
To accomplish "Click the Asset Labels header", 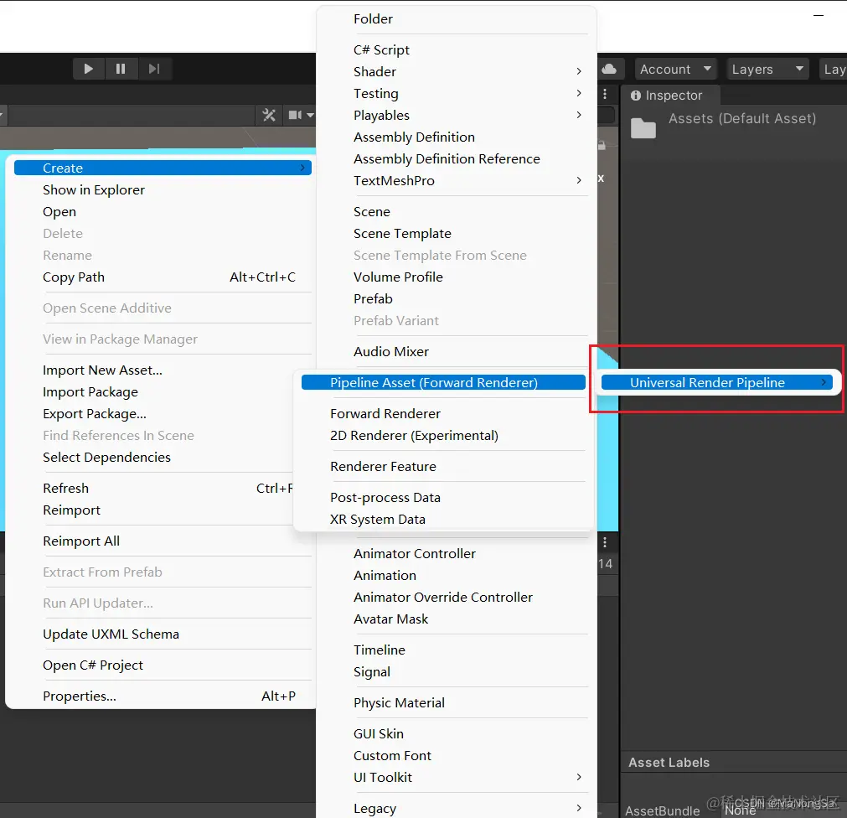I will point(669,763).
